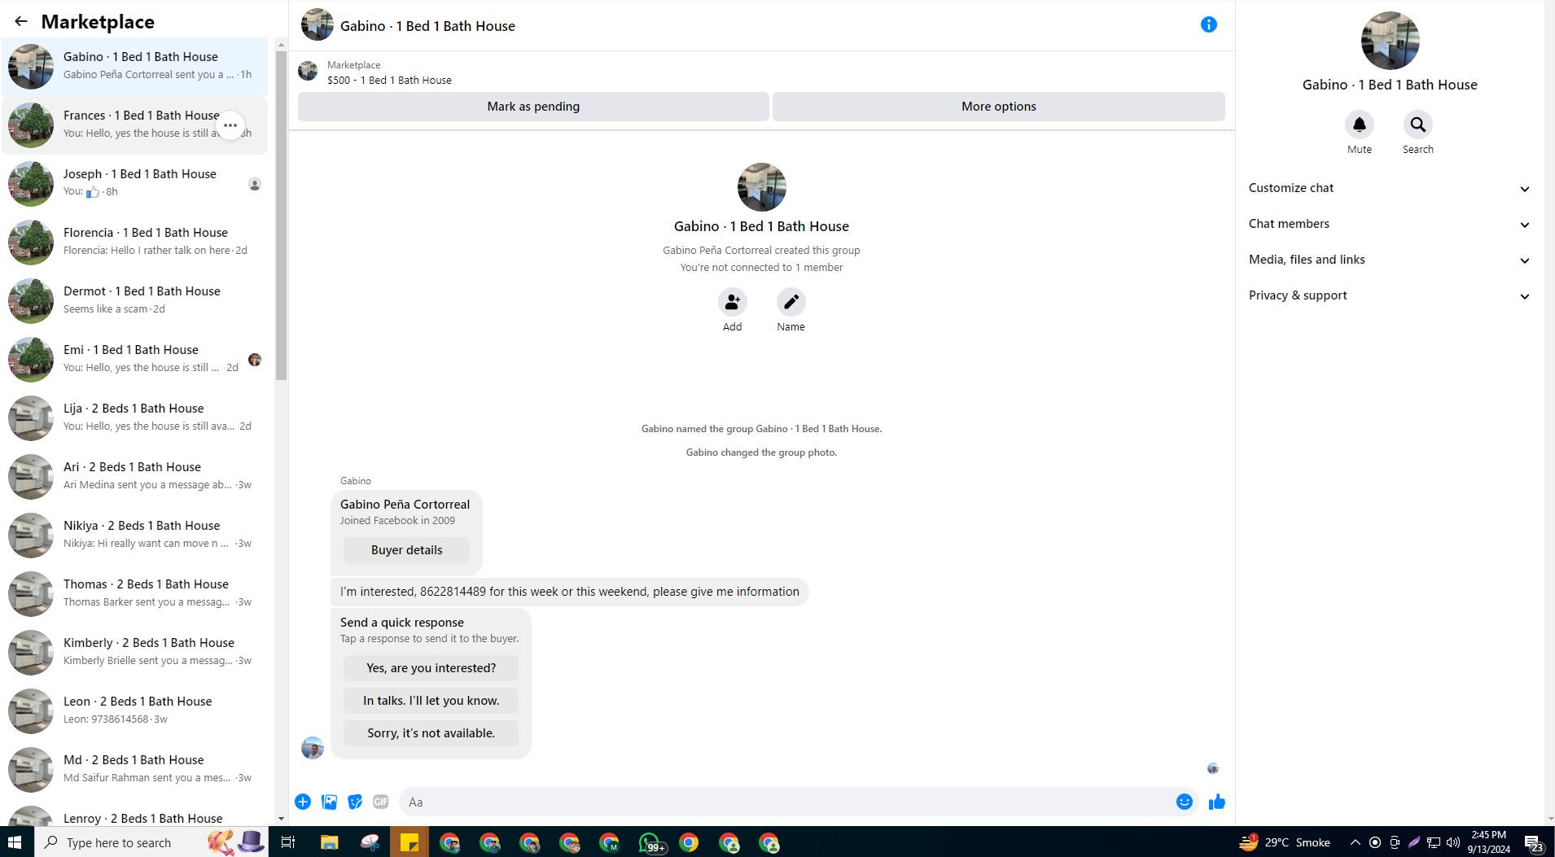Open the notification center icon
Screen dimensions: 1555x857
[1534, 842]
